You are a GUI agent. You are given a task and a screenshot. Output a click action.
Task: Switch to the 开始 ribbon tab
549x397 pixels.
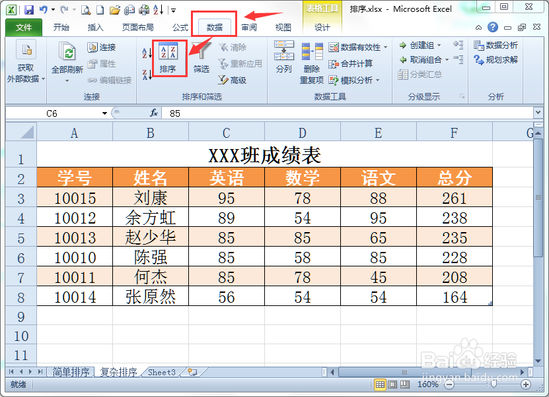(x=61, y=28)
